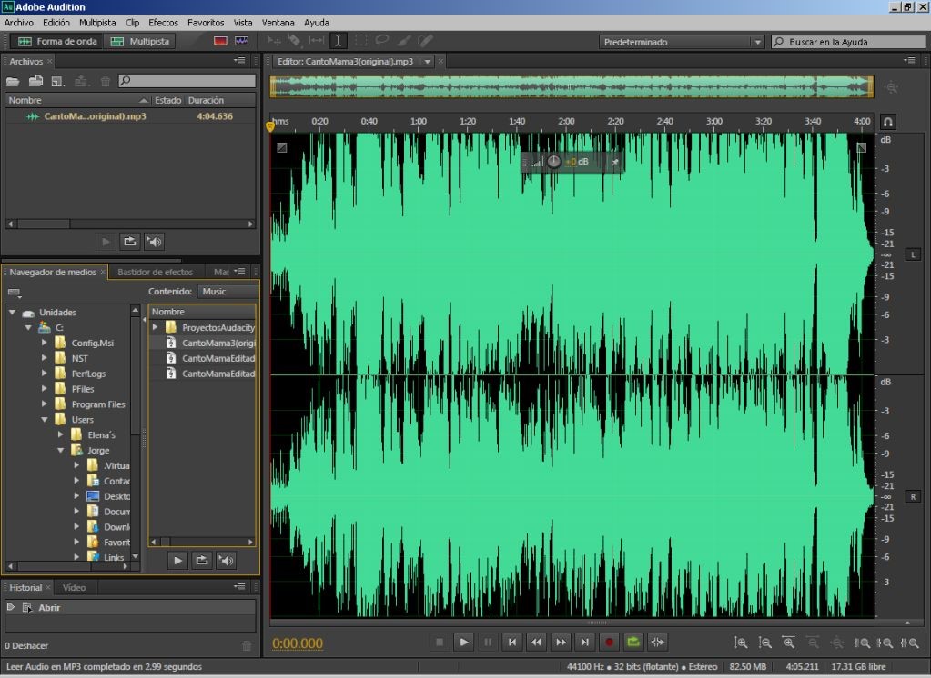Expand the Program Files folder
This screenshot has height=678, width=931.
tap(46, 404)
